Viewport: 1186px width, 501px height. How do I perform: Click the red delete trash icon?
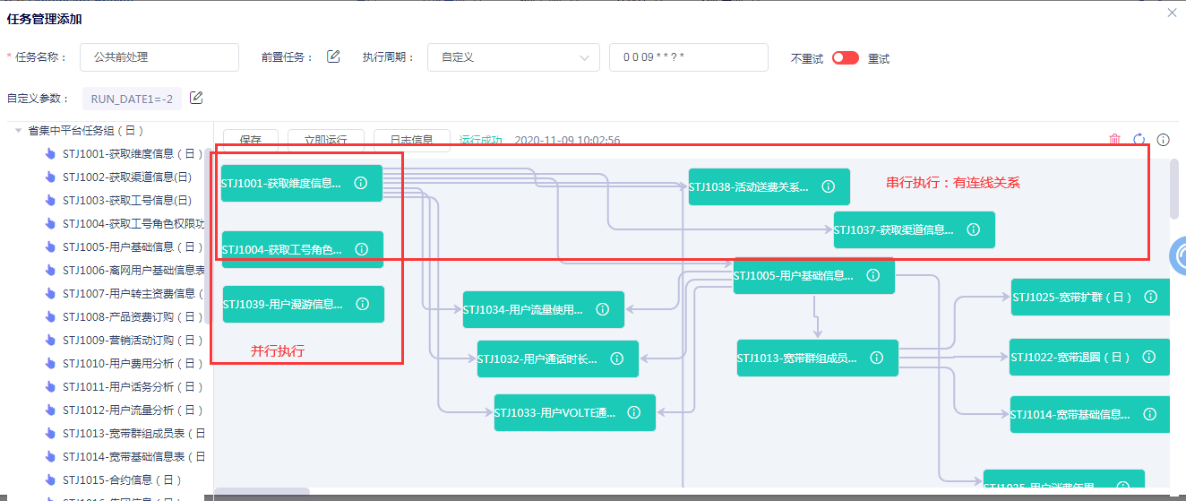(x=1114, y=140)
